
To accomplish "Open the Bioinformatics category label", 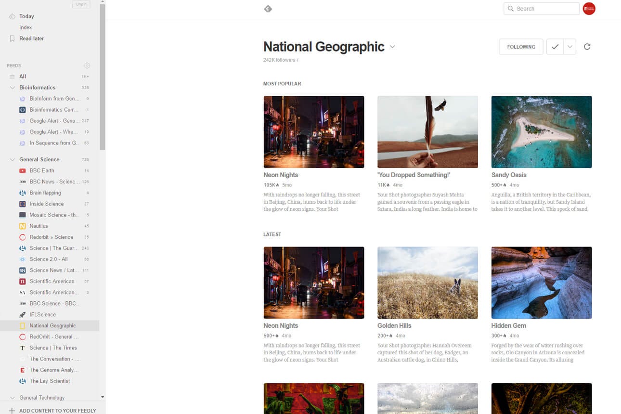I will coord(37,88).
